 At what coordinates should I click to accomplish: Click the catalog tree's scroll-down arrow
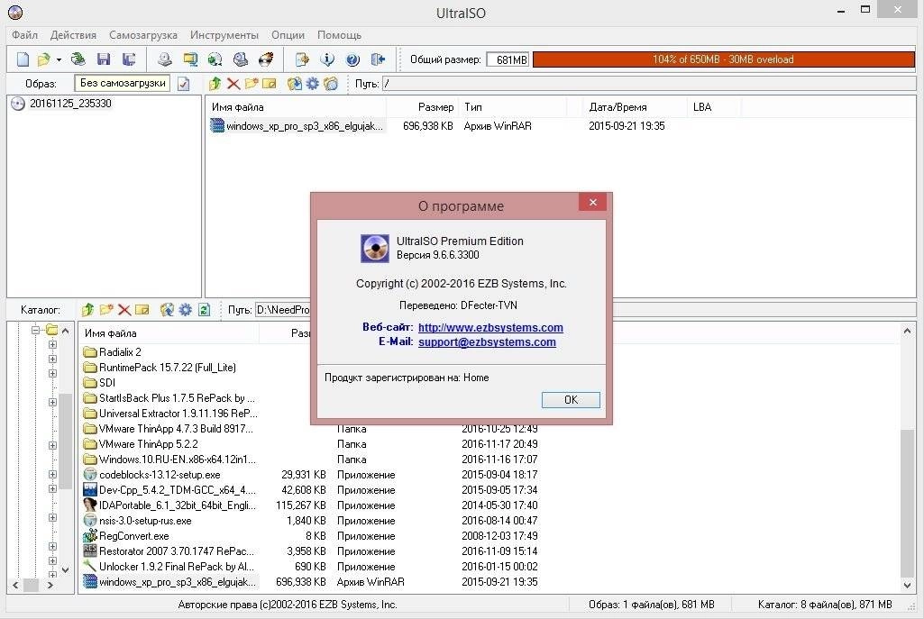66,569
